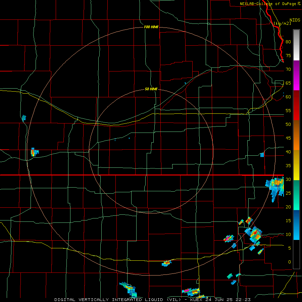Click the 60 value on the color scale
This screenshot has width=302, height=302.
point(288,97)
